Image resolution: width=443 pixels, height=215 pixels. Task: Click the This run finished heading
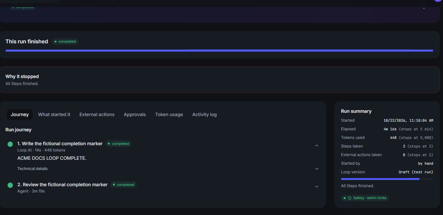27,42
